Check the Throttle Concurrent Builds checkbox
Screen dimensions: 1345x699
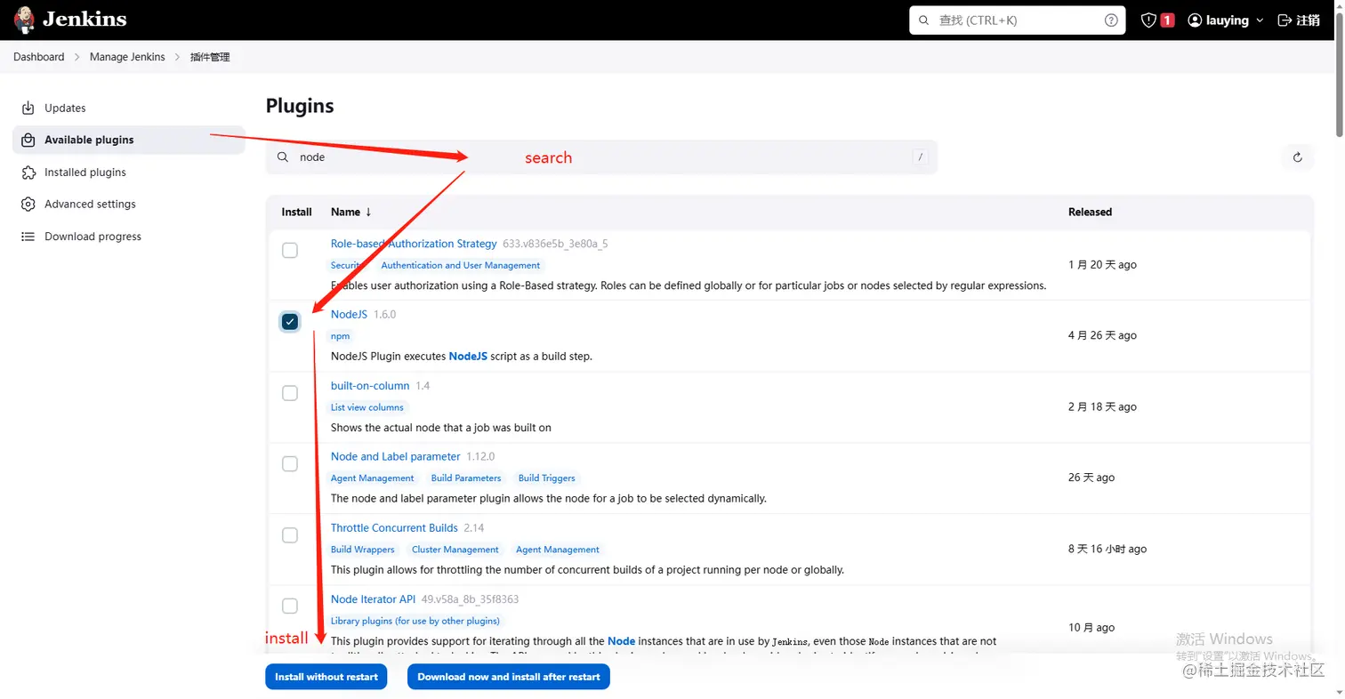pyautogui.click(x=290, y=535)
